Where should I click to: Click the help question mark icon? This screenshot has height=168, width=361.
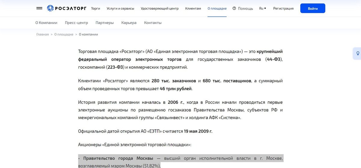pyautogui.click(x=234, y=8)
